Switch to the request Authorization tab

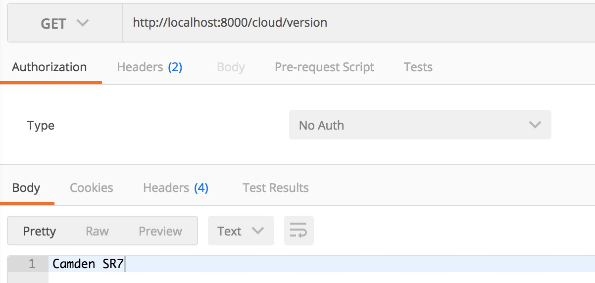(x=50, y=67)
